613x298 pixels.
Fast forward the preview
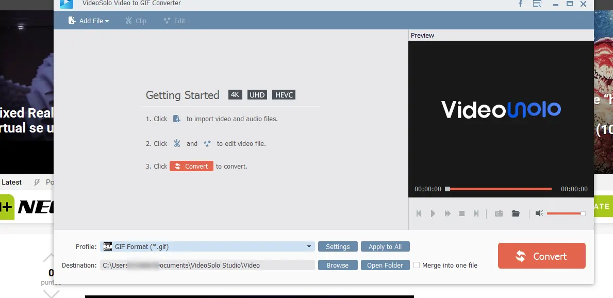(448, 213)
